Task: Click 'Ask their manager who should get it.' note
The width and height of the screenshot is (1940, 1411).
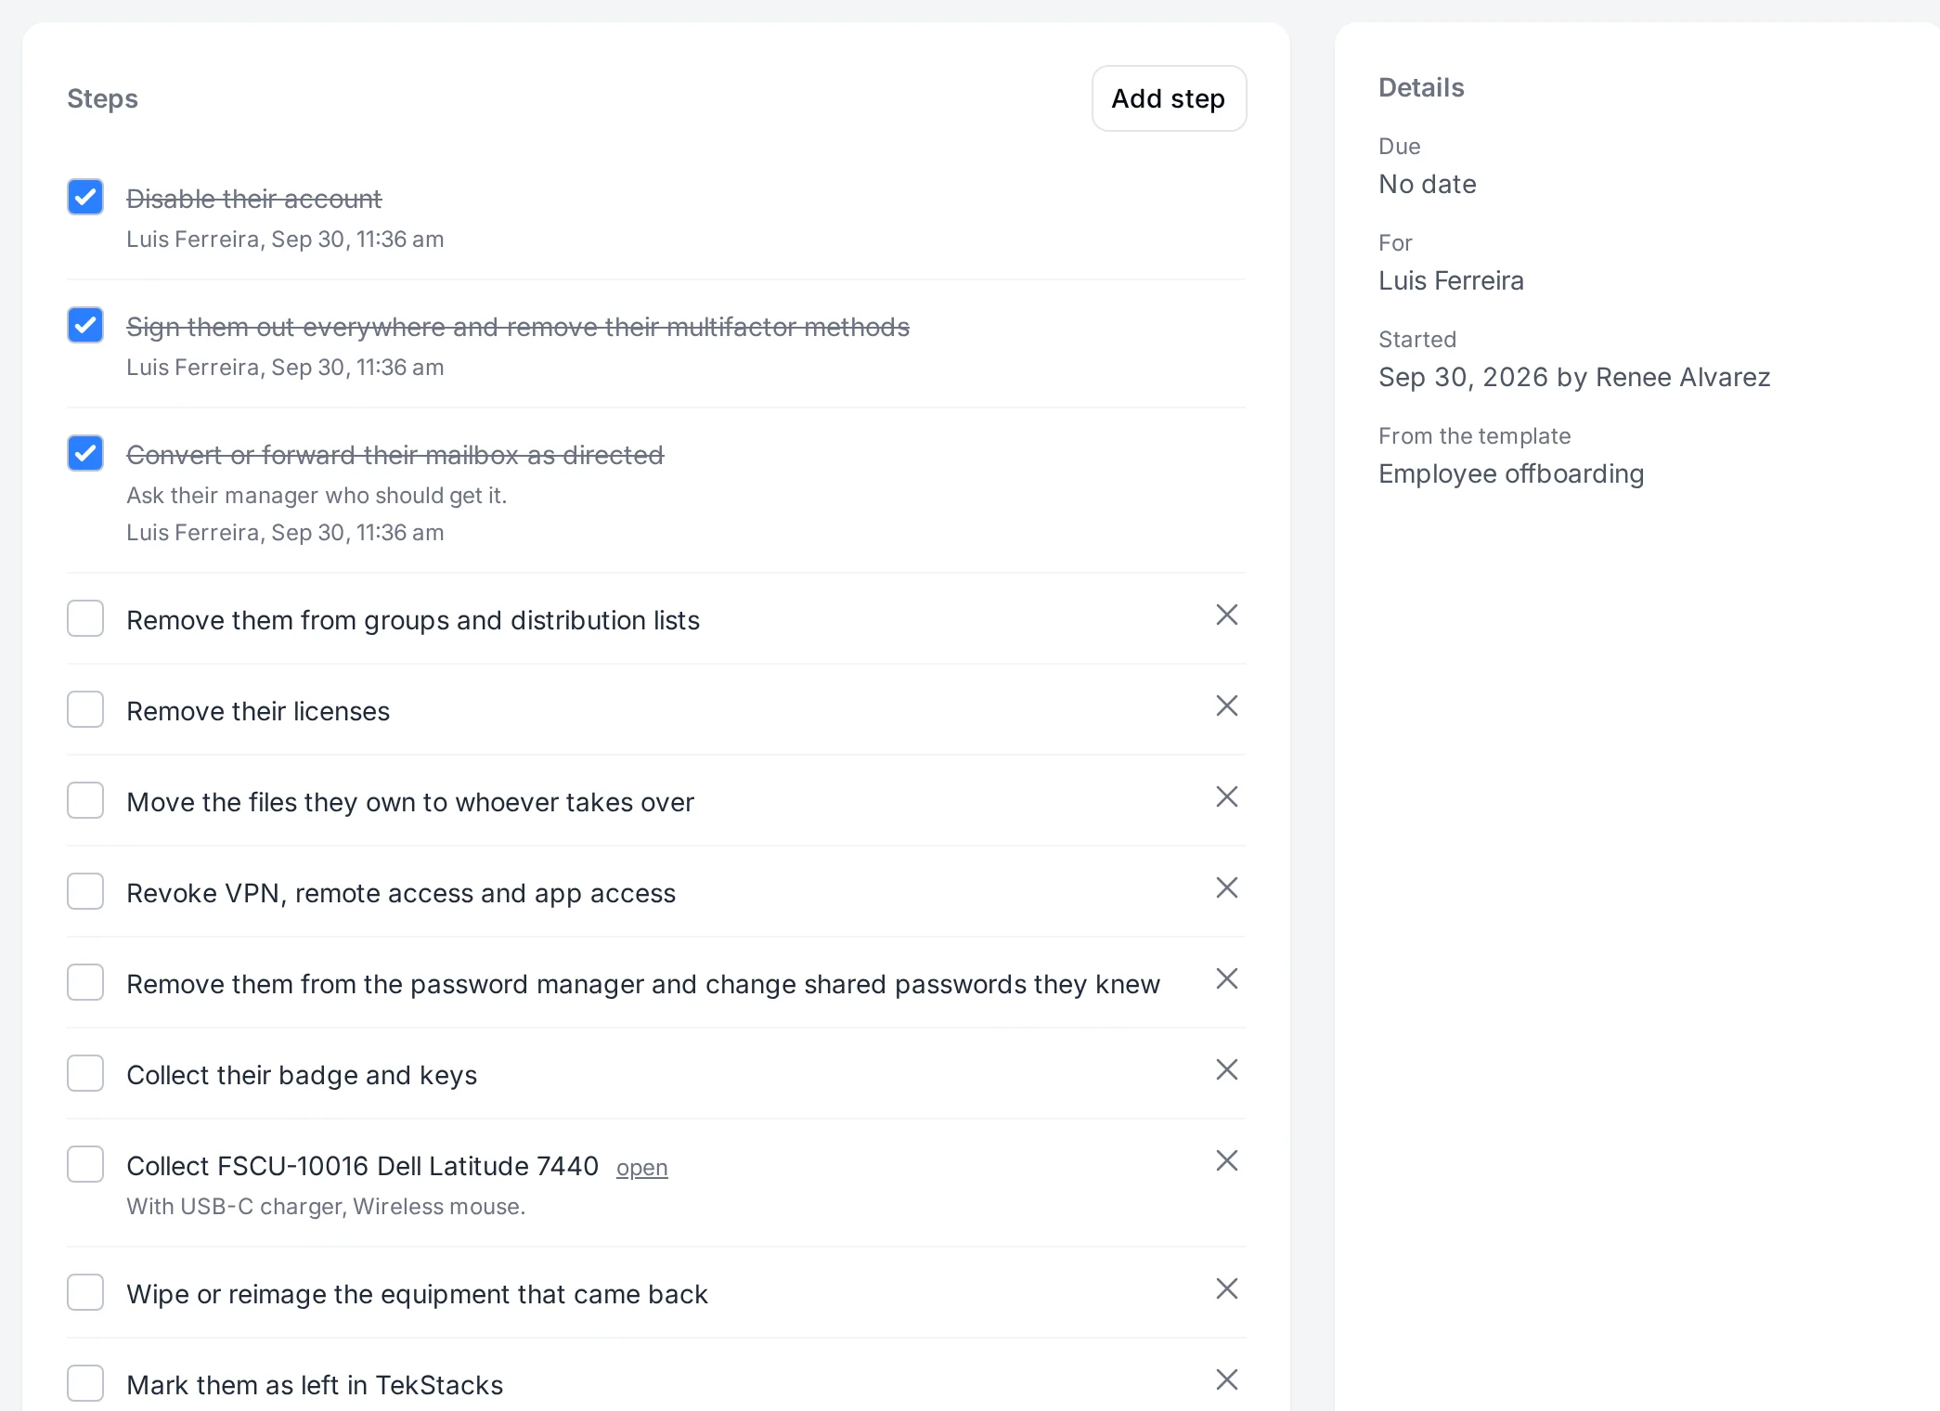Action: tap(317, 496)
